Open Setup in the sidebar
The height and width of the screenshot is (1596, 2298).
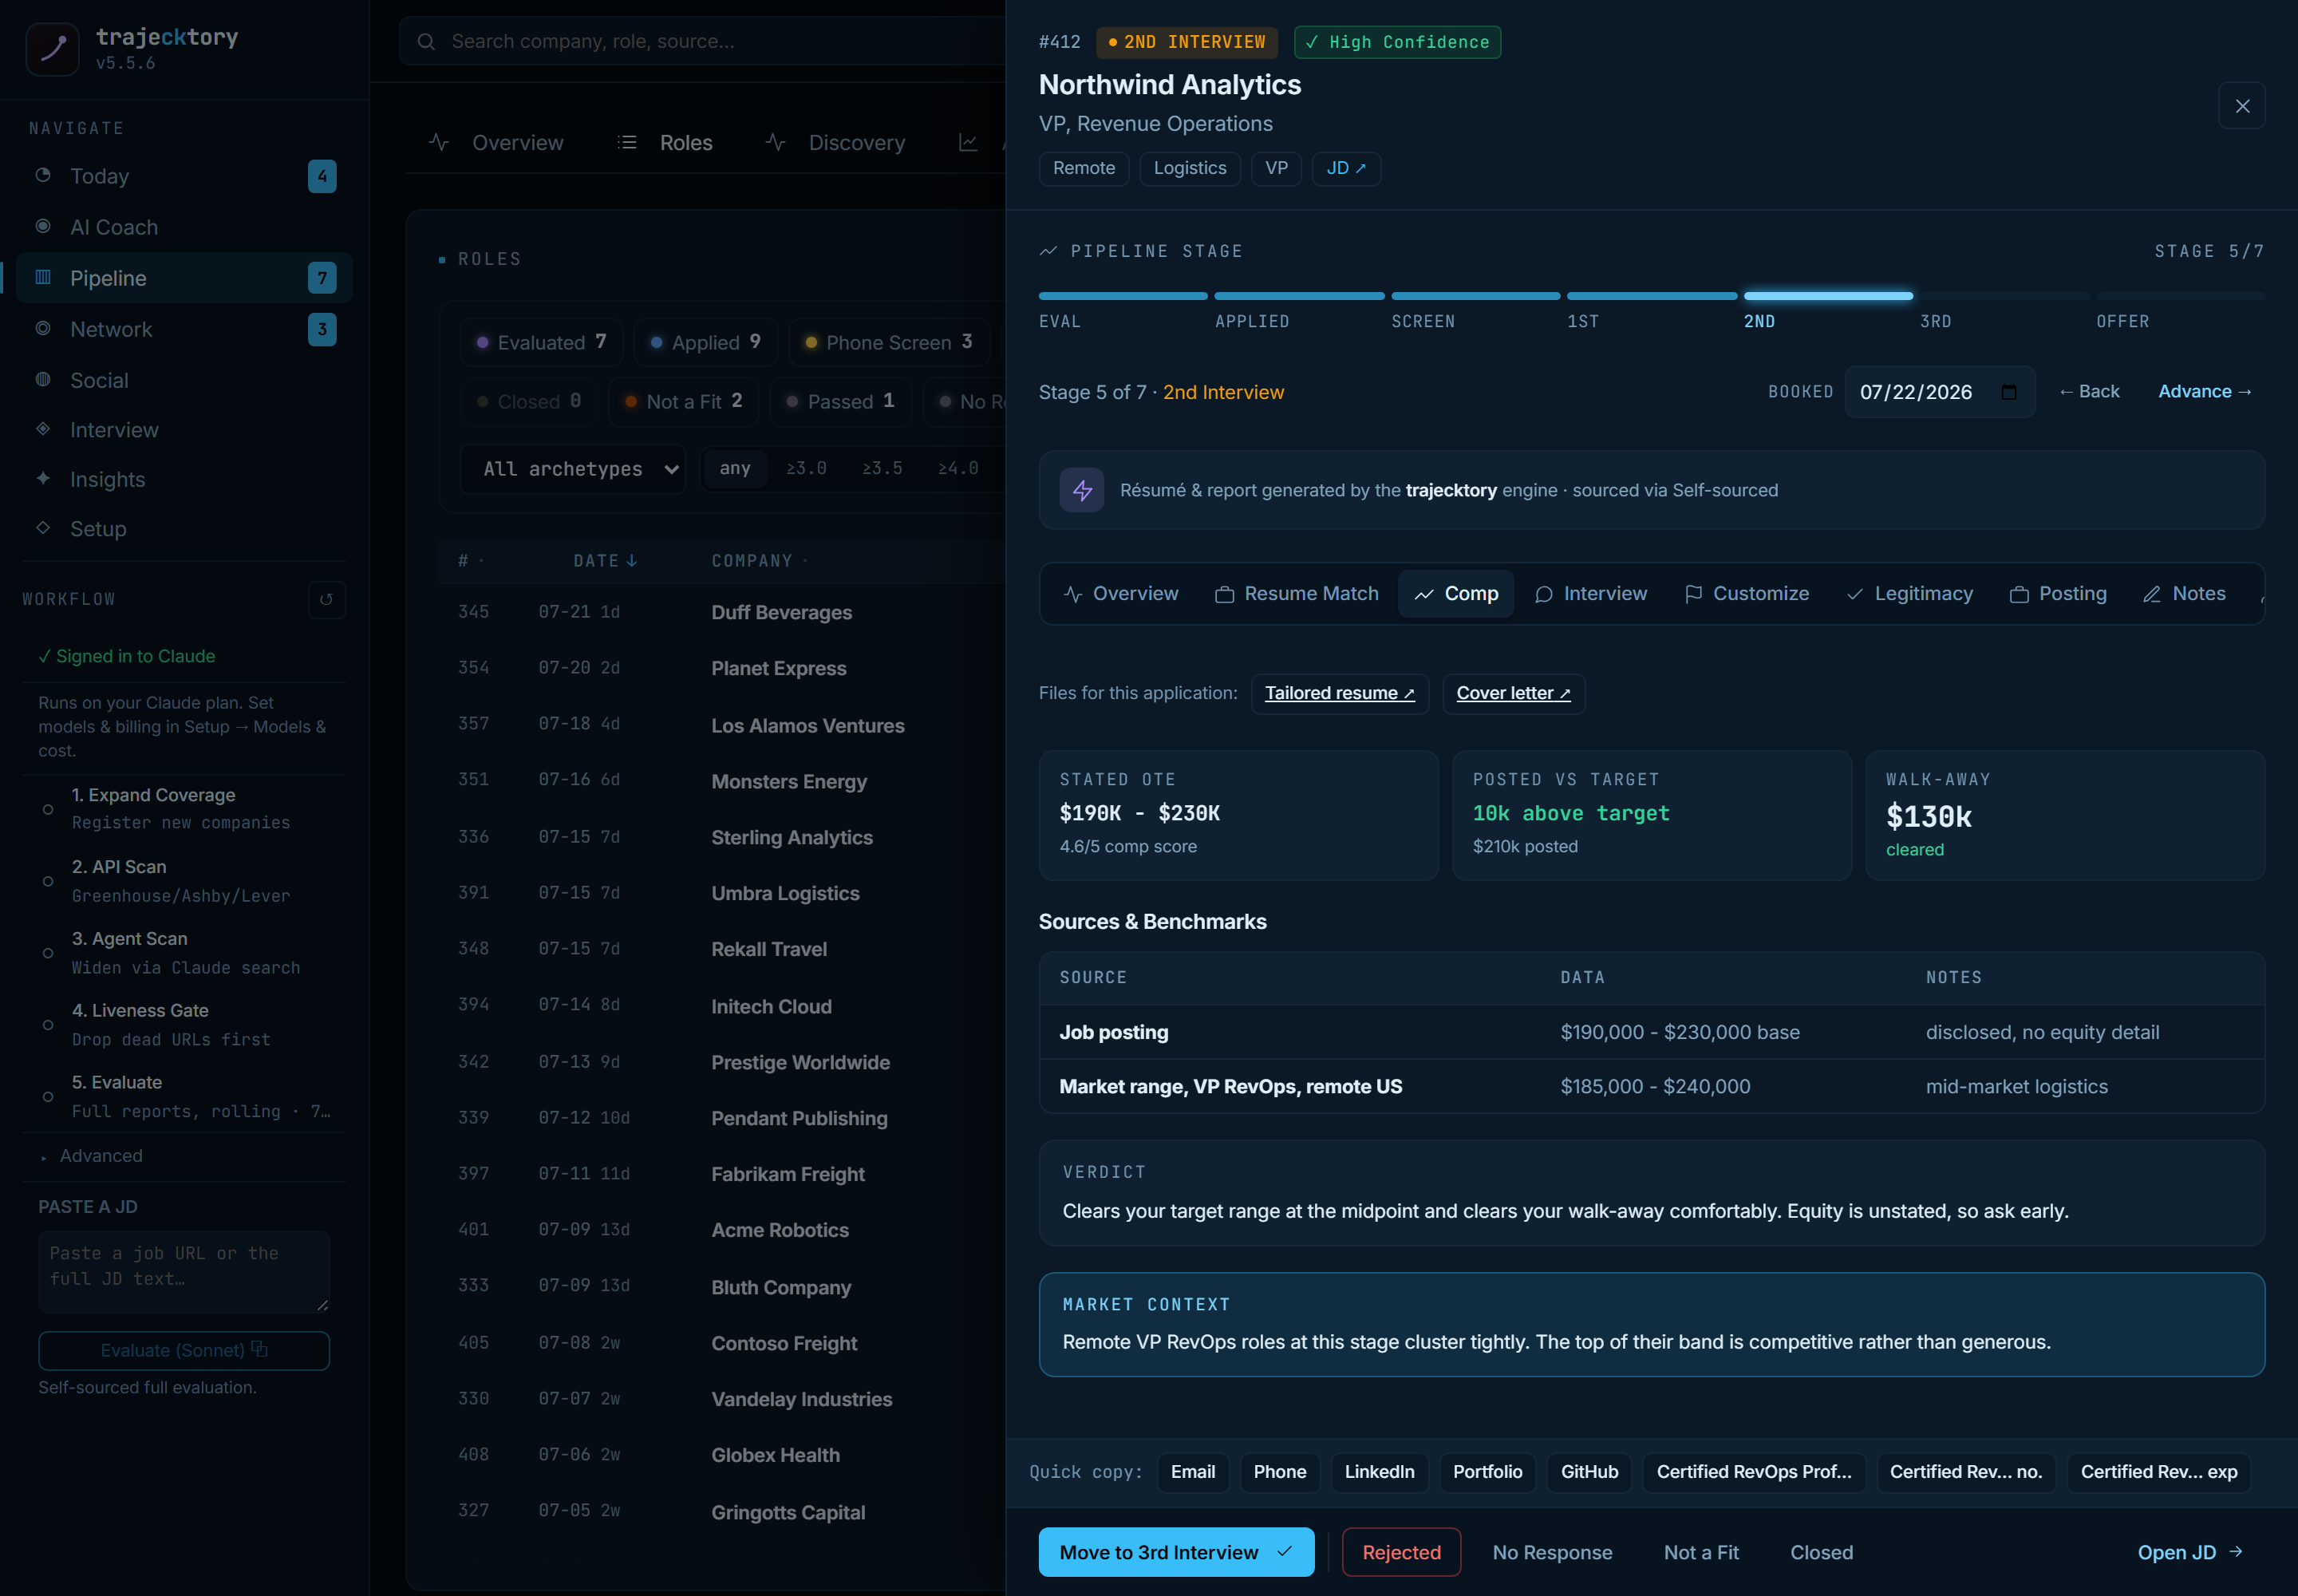pos(184,528)
